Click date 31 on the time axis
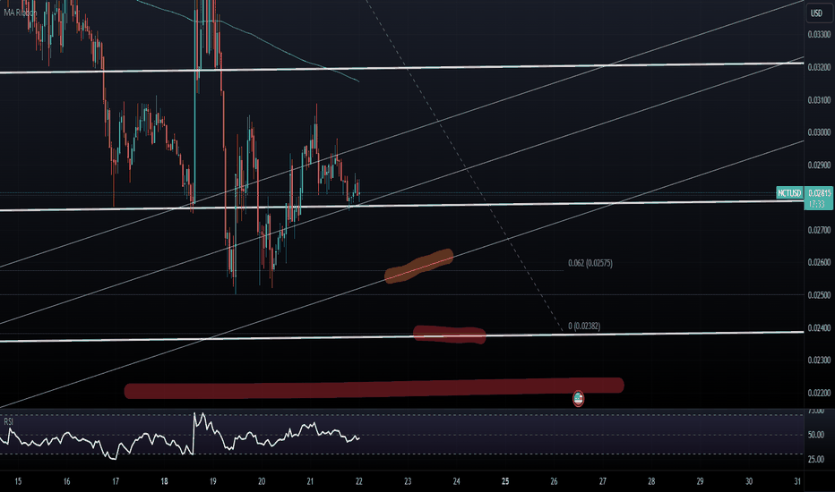Screen dimensions: 835x492 pos(797,481)
